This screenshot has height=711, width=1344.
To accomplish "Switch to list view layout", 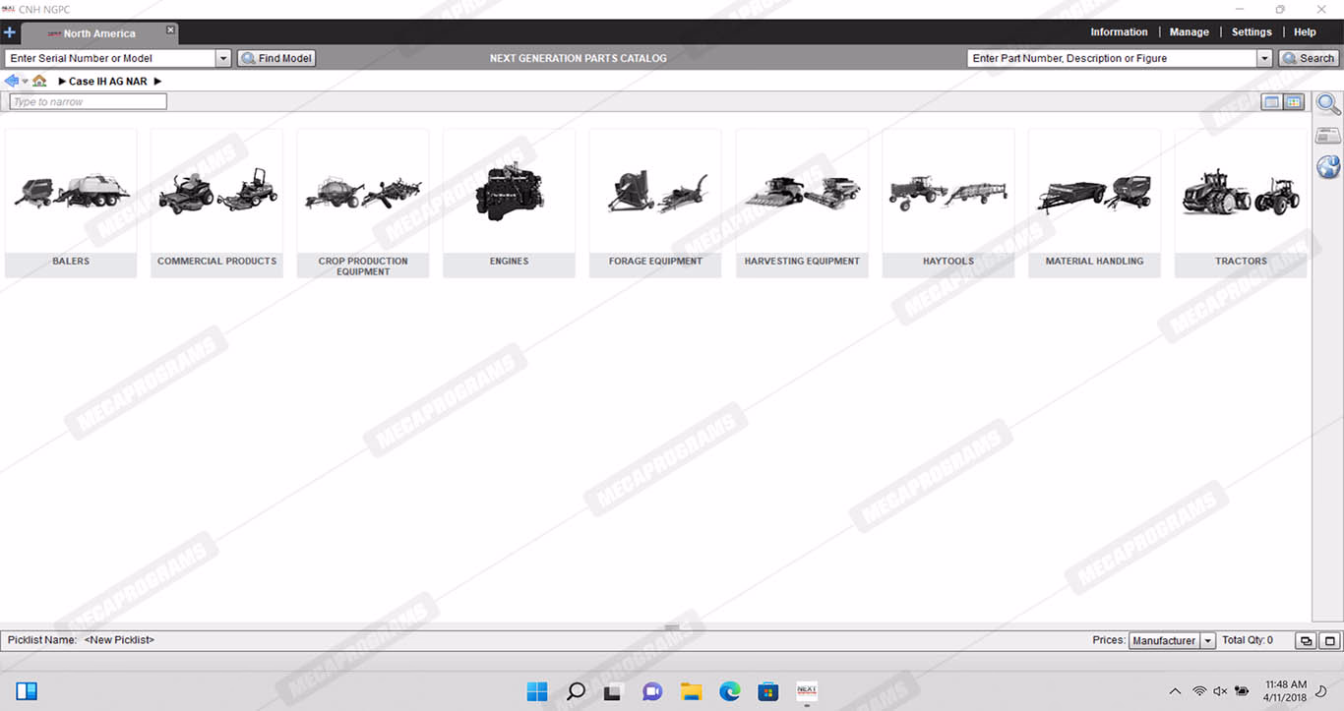I will [1272, 102].
